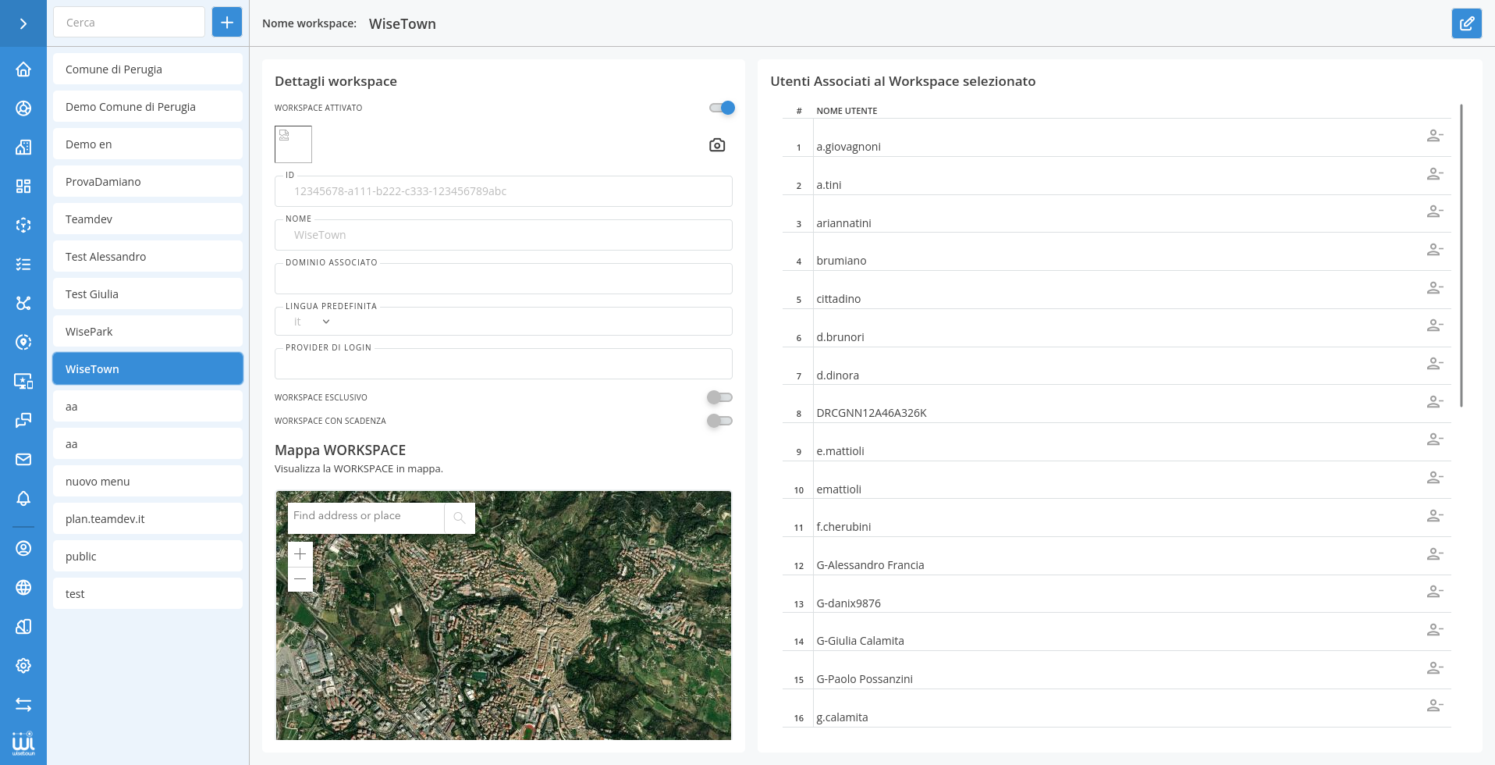Select the WisePark workspace item
Screen dimensions: 1495x765
(x=147, y=332)
